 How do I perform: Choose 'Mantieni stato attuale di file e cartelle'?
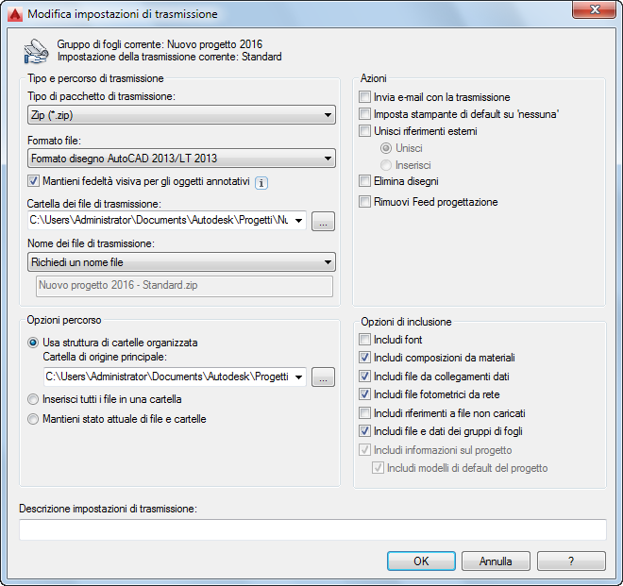pos(34,419)
